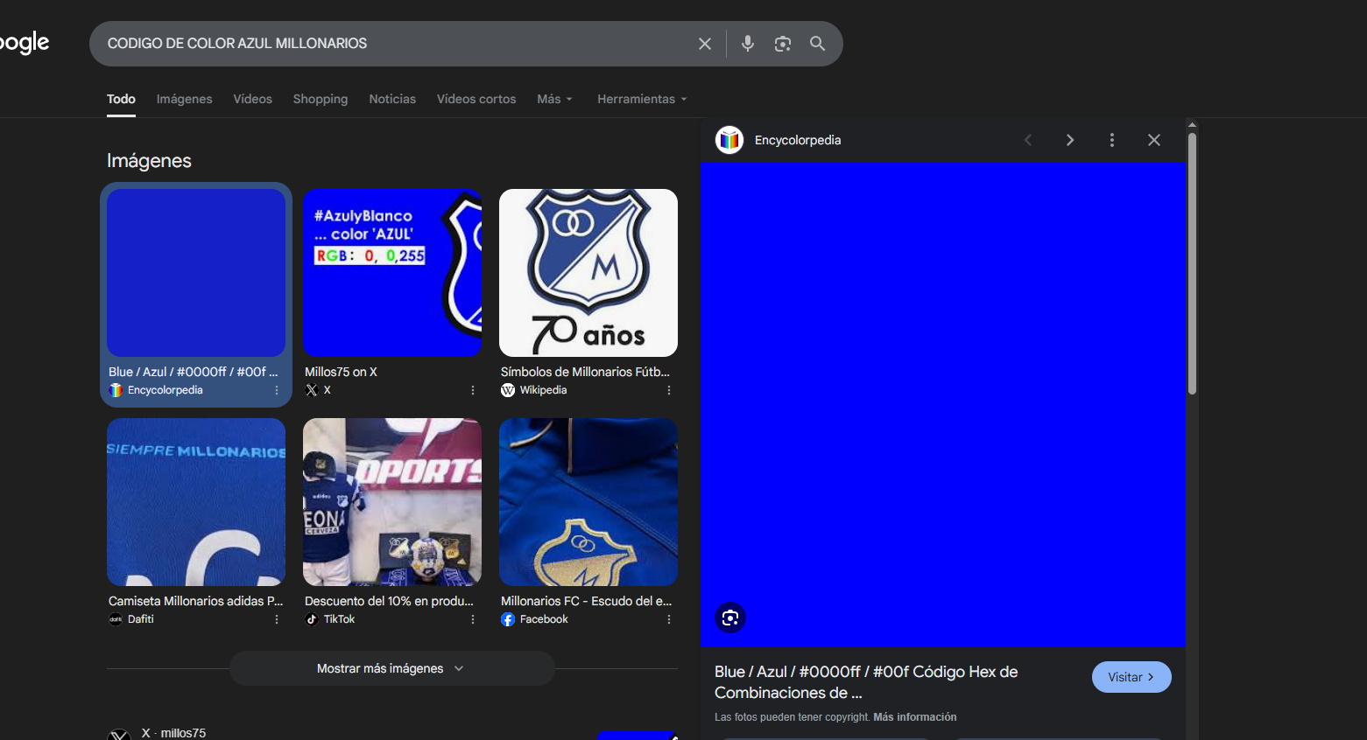Open the TikTok sports store thumbnail

(x=392, y=502)
